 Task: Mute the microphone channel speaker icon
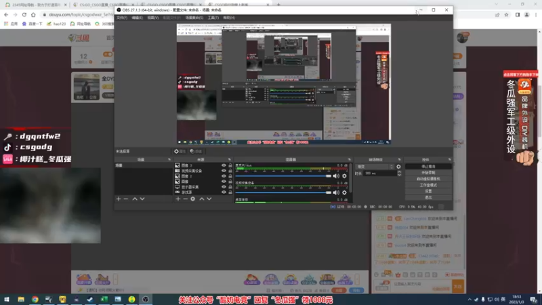336,176
